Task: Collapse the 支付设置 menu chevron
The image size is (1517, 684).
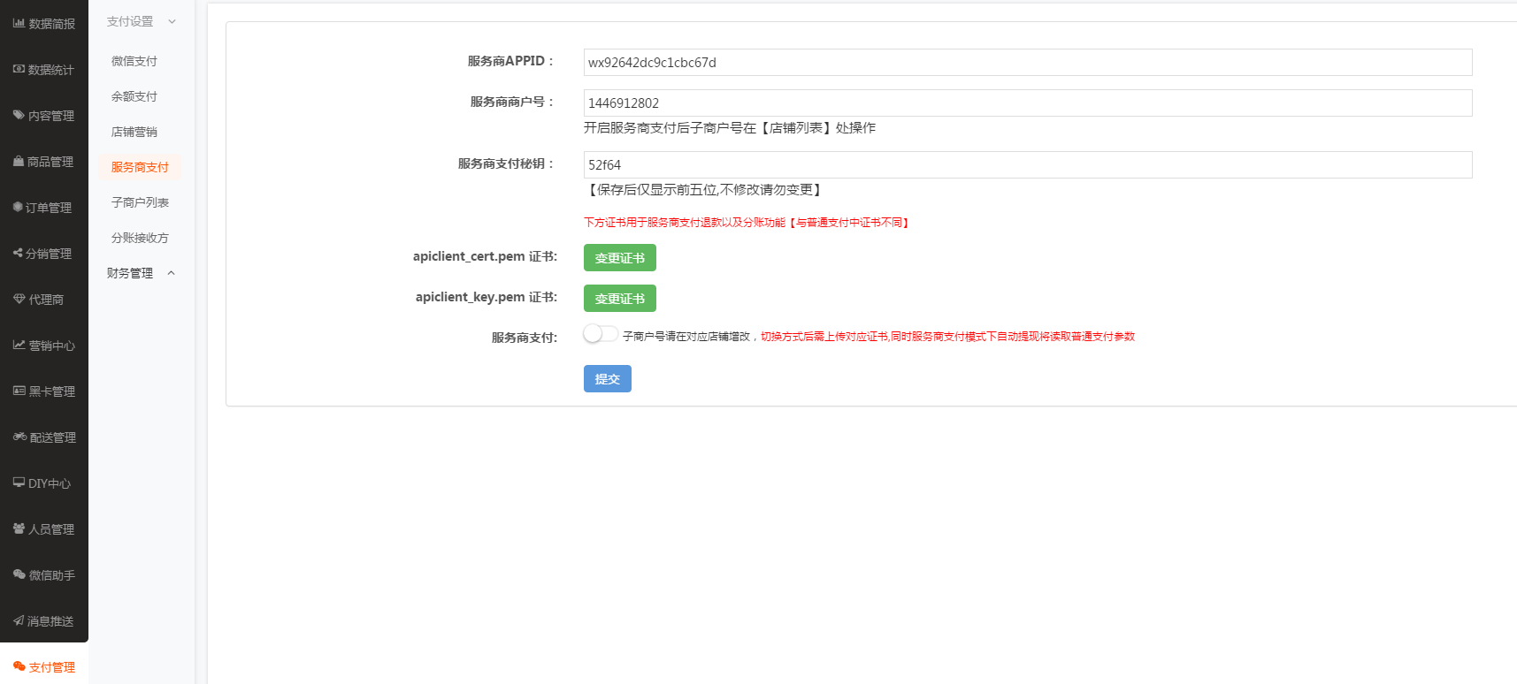Action: click(172, 22)
